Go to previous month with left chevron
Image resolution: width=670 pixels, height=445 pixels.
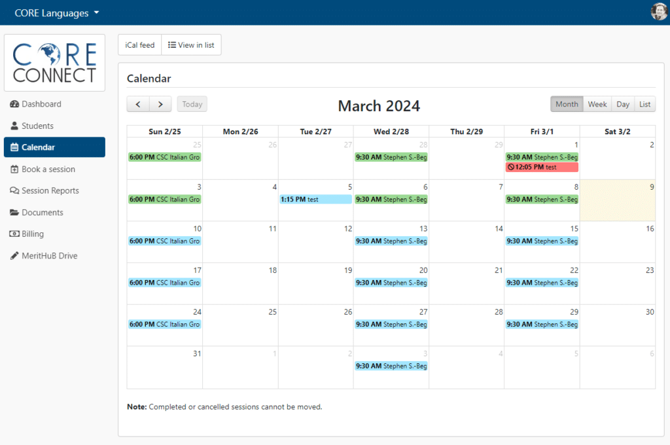pyautogui.click(x=138, y=104)
